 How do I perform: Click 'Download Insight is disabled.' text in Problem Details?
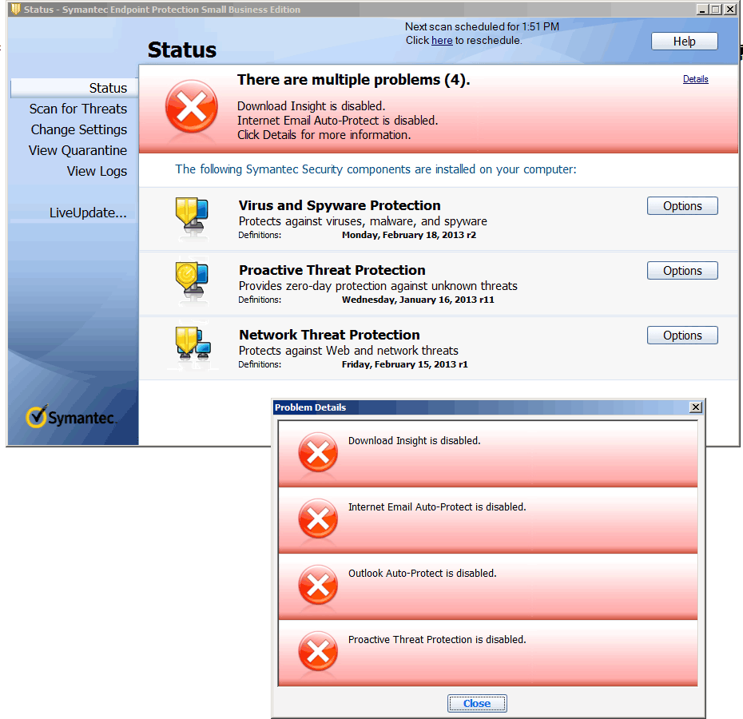(x=414, y=441)
